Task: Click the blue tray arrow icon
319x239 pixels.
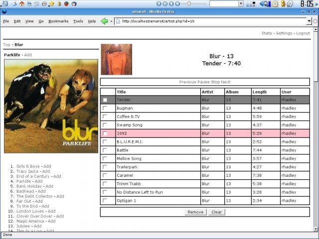Action: click(x=262, y=3)
